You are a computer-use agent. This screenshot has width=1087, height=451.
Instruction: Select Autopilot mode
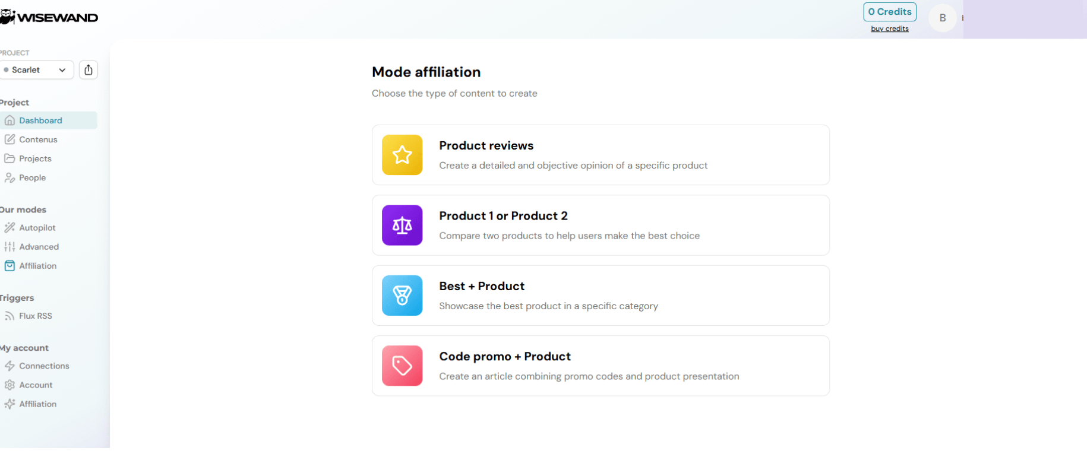pyautogui.click(x=37, y=228)
